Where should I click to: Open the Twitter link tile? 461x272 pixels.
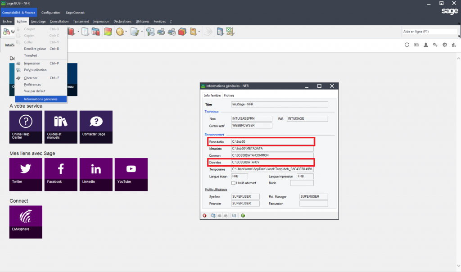(26, 174)
